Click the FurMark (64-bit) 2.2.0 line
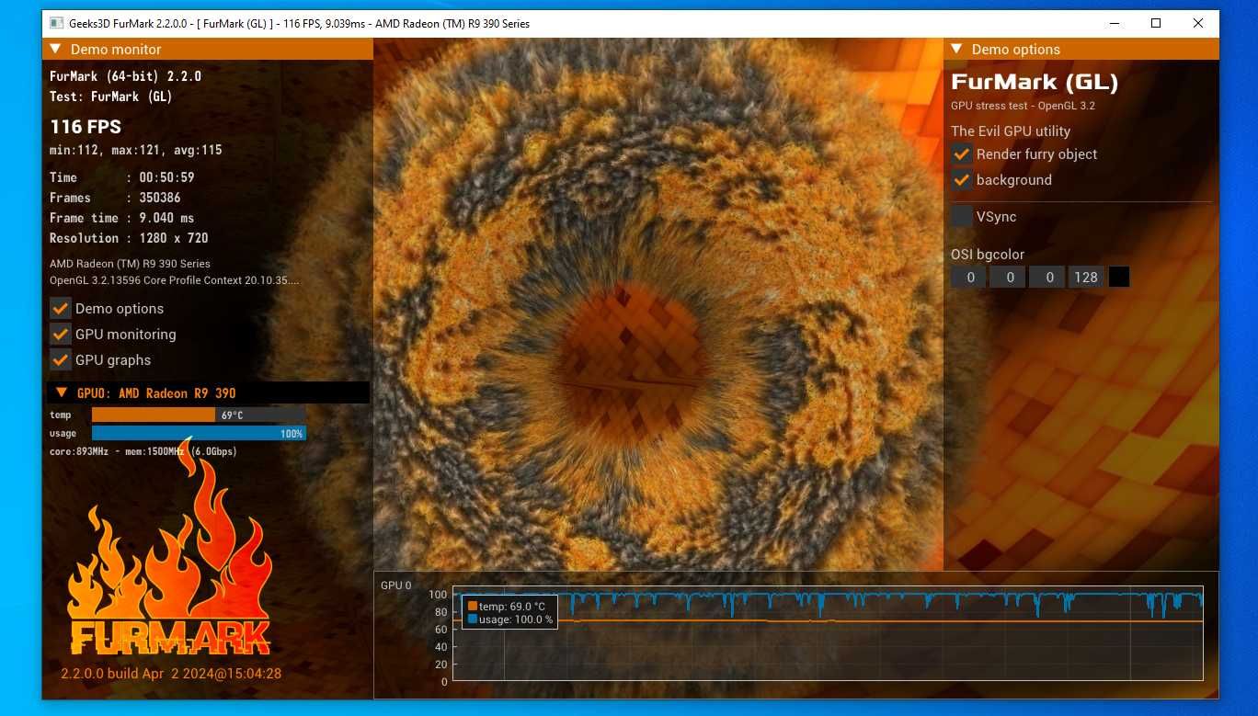This screenshot has height=716, width=1258. (x=125, y=76)
